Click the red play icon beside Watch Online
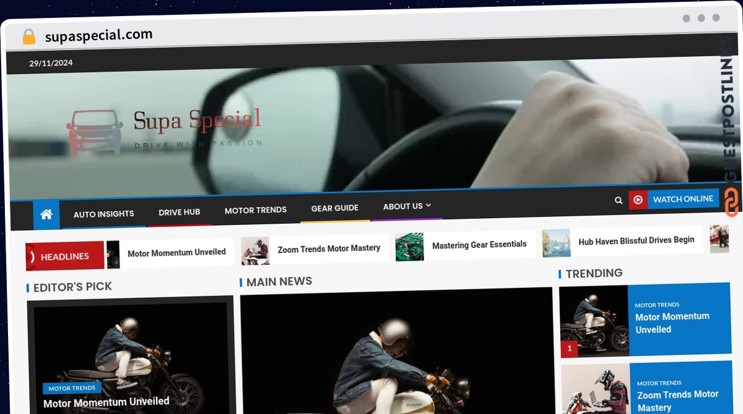Screen dimensions: 743x414 coord(638,200)
